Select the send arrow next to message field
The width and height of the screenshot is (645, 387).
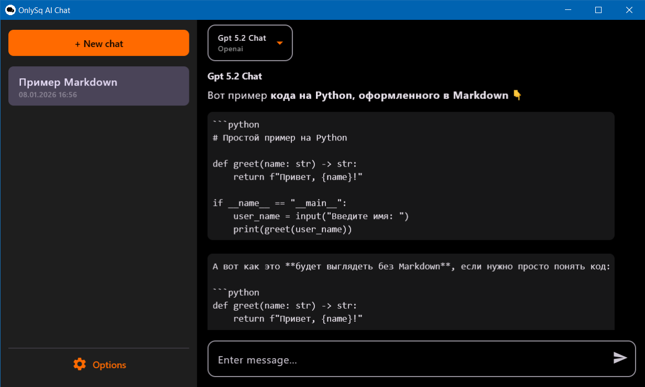pyautogui.click(x=620, y=358)
